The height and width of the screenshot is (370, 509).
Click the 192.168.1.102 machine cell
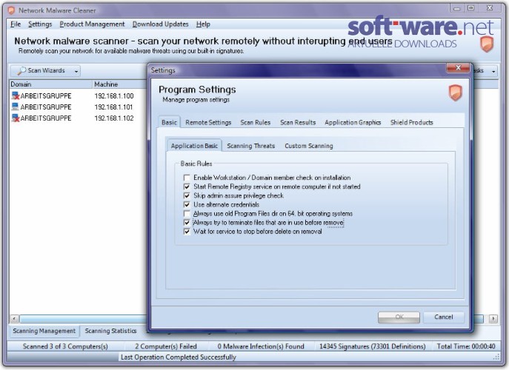[114, 118]
